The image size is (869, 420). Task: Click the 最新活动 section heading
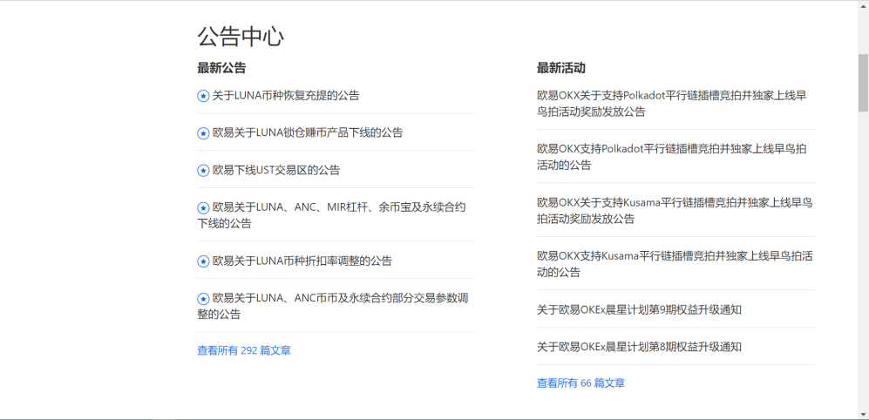[560, 68]
